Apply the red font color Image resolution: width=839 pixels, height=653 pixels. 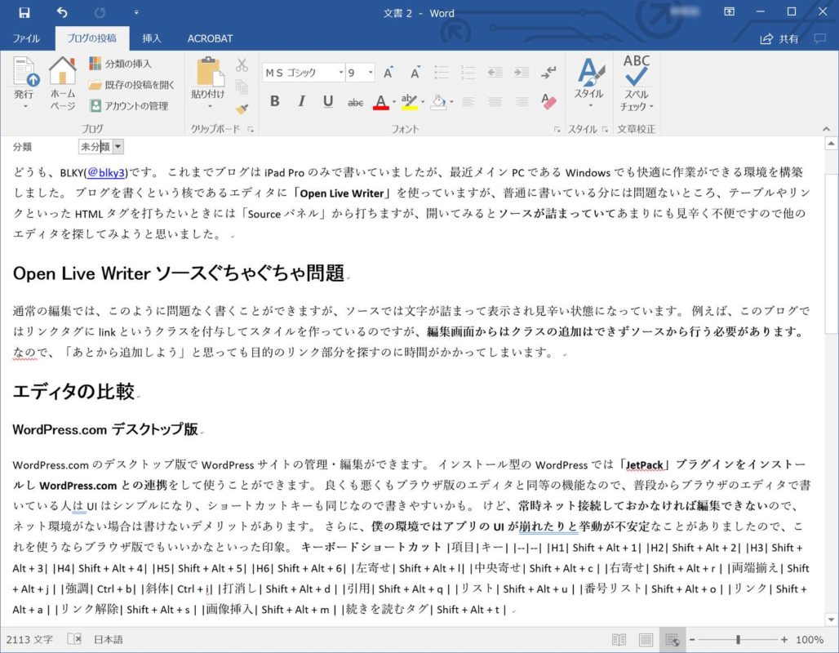[380, 101]
